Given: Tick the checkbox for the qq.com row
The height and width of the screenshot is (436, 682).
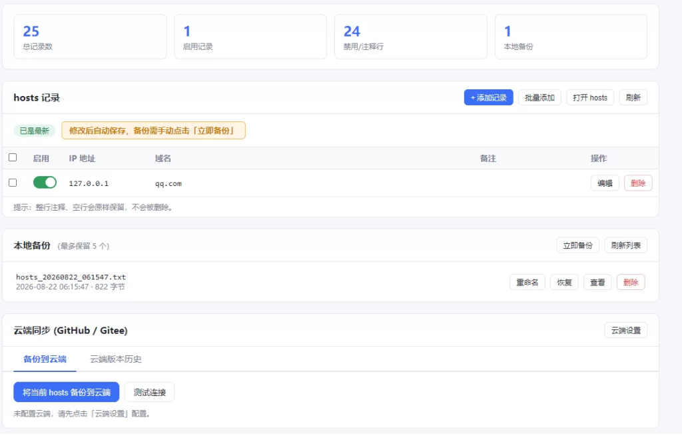Looking at the screenshot, I should pyautogui.click(x=13, y=183).
